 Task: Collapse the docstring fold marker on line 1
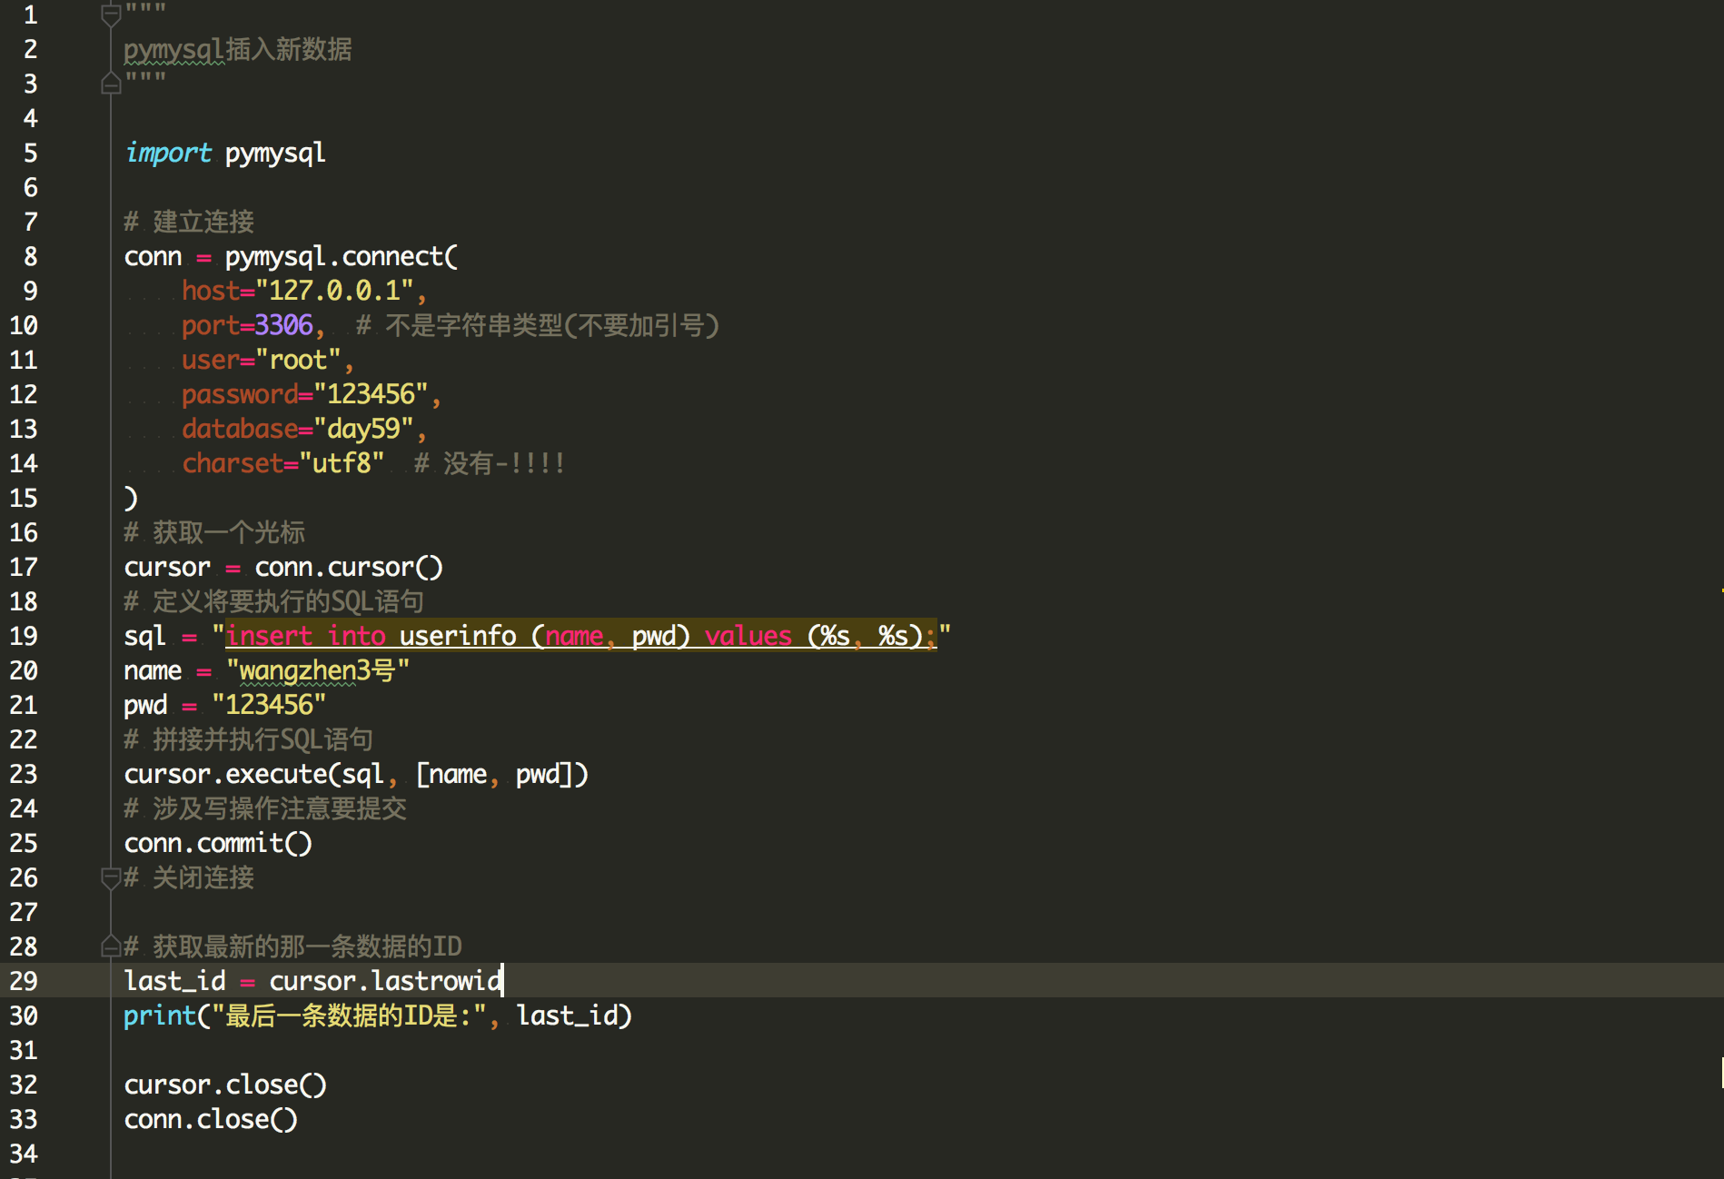coord(111,15)
